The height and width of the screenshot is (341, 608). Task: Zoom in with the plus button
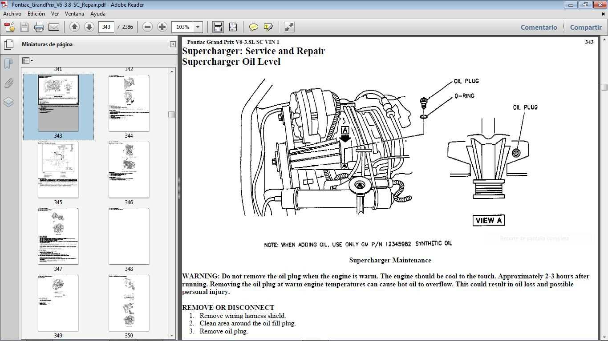click(162, 27)
